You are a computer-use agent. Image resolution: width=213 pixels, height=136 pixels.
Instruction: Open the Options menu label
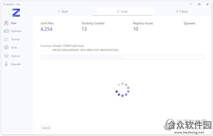click(x=16, y=56)
